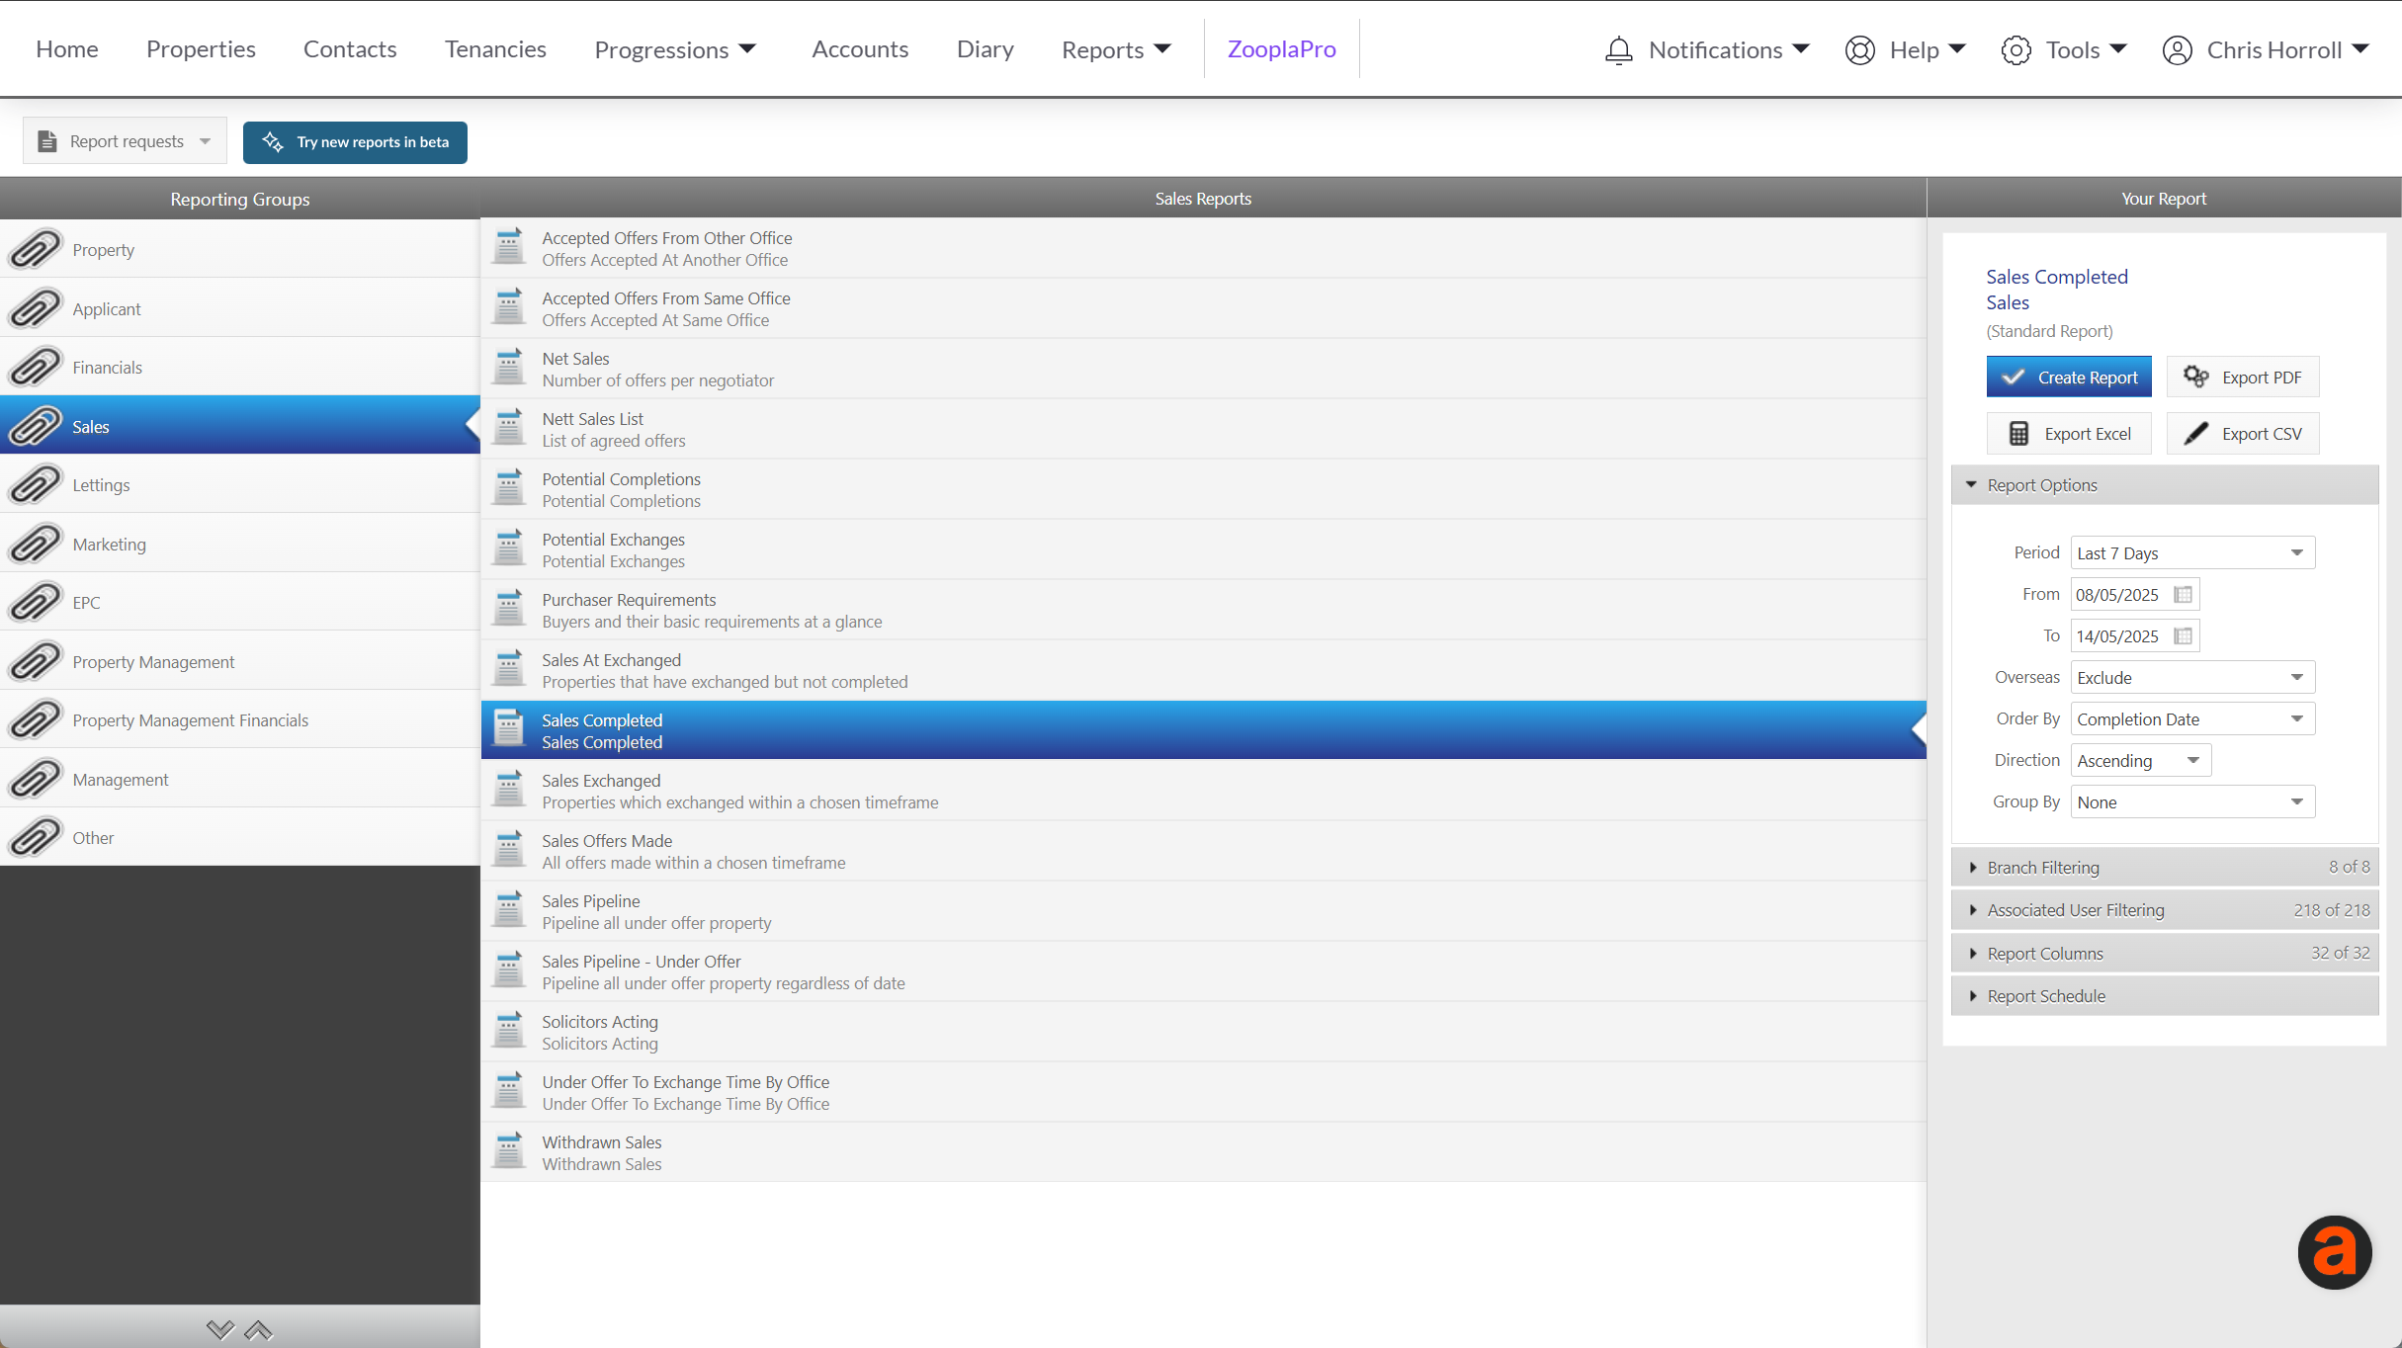Screen dimensions: 2402x1348
Task: Select the Property Management Financials group
Action: (x=240, y=719)
